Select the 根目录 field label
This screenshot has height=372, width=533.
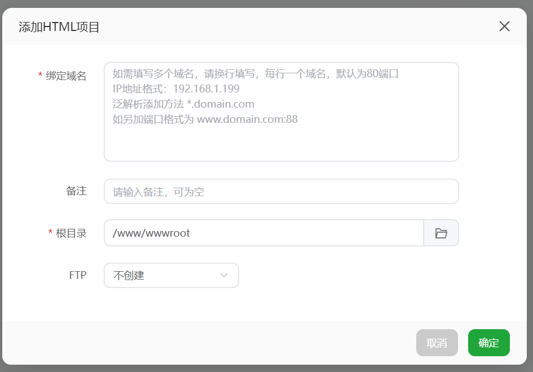(71, 233)
